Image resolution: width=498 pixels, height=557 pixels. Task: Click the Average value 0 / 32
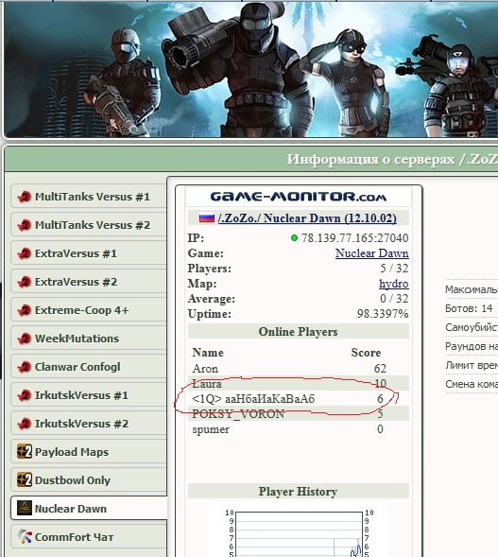394,299
